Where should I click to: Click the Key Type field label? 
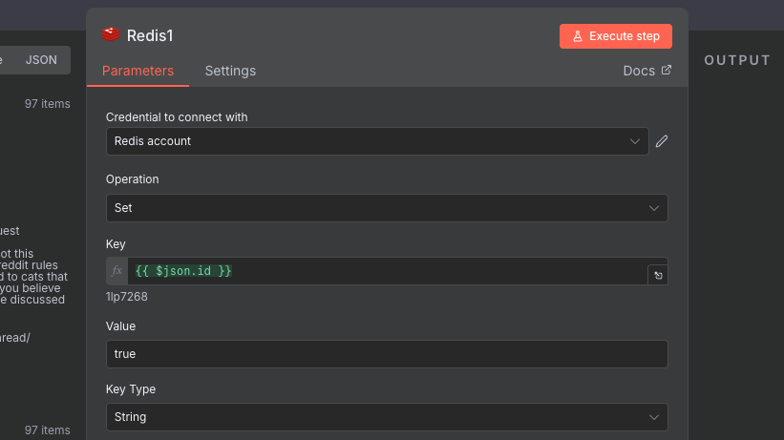(131, 389)
